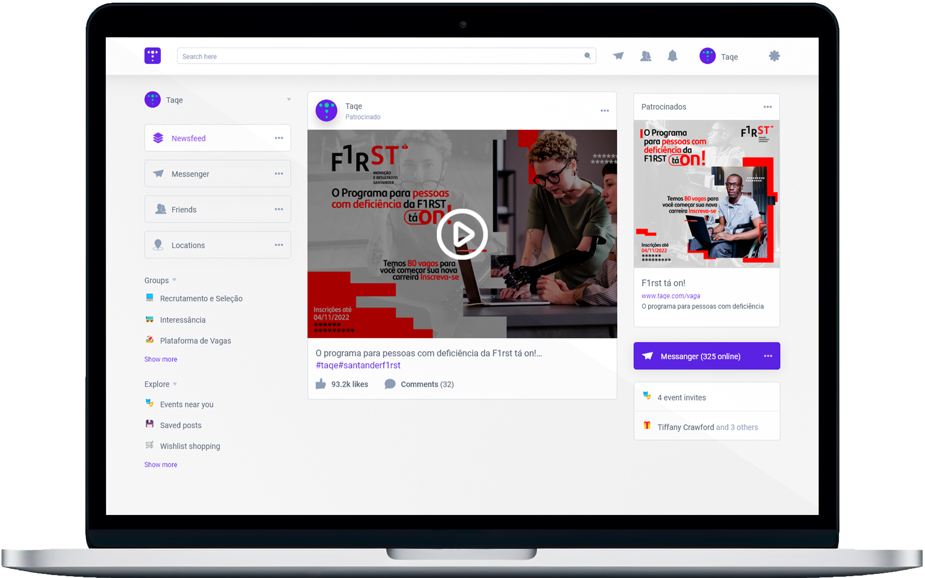Click the Events near you masks icon
Viewport: 925px width, 578px height.
pyautogui.click(x=150, y=403)
